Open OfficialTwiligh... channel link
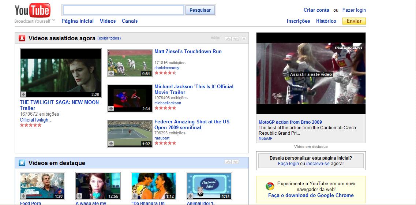The image size is (416, 205). 36,120
